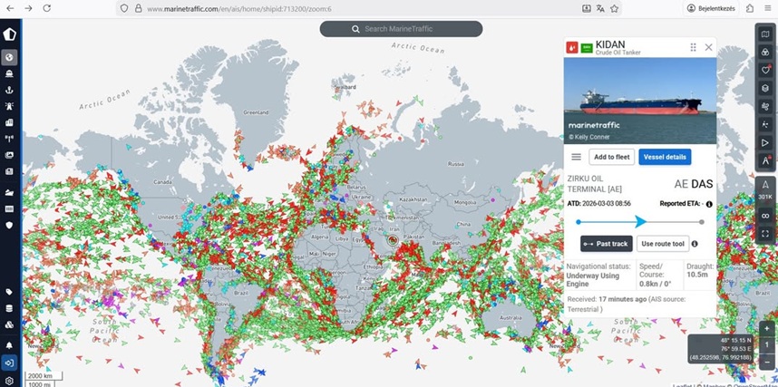Toggle fullscreen map mode in the right toolbar
The image size is (778, 387).
(765, 234)
